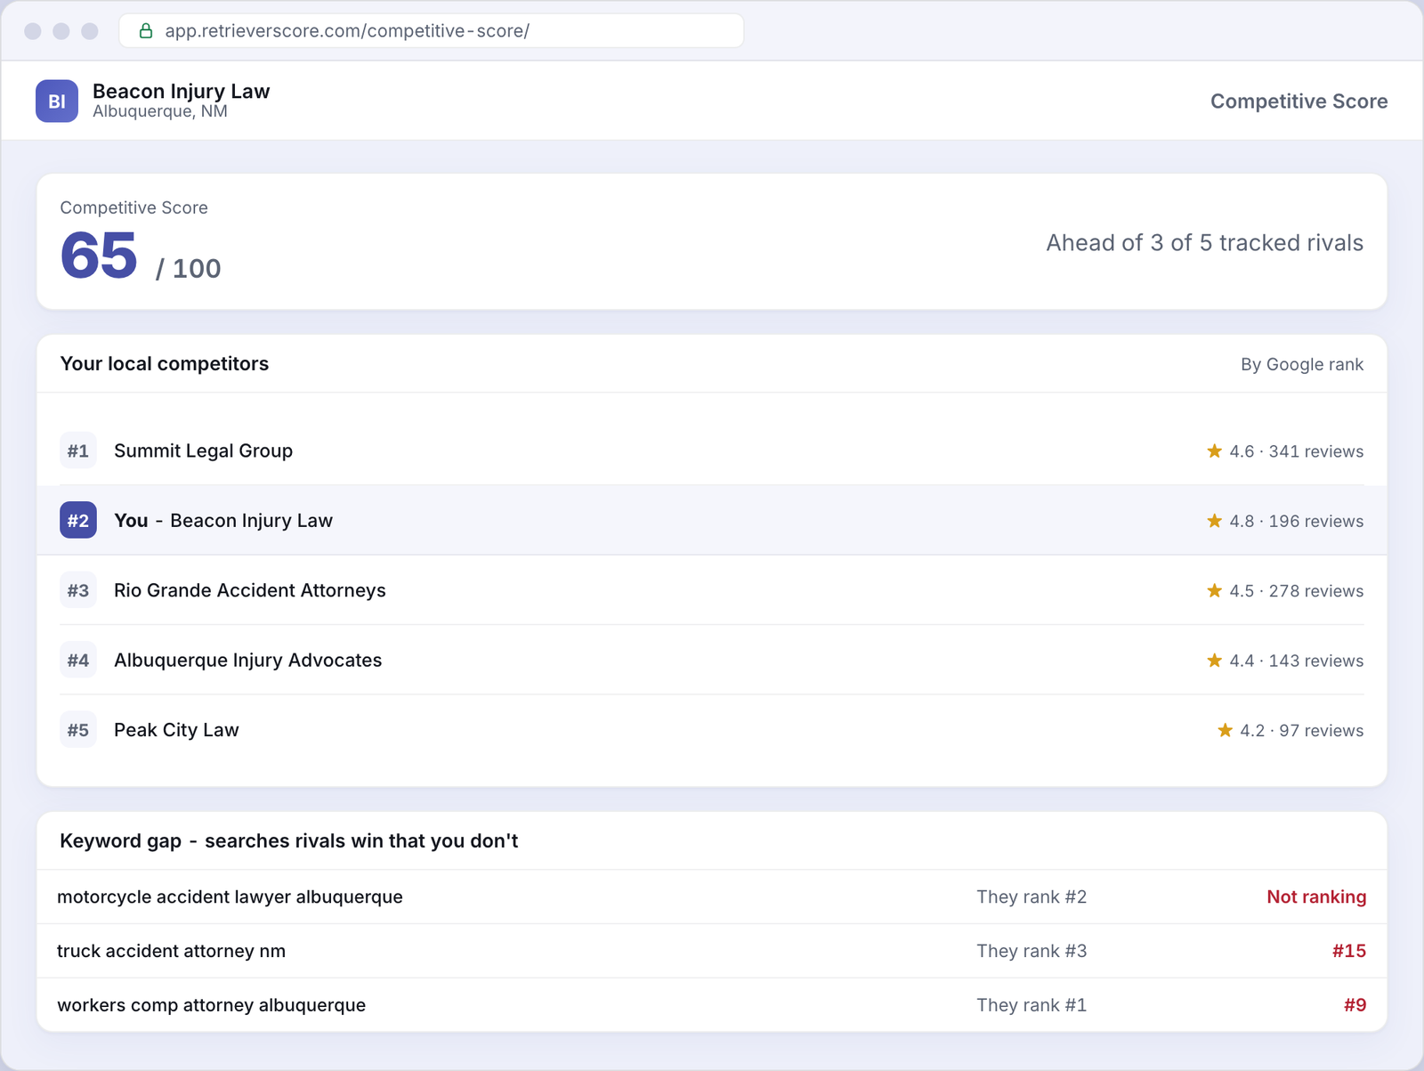Click the Not ranking status

[1316, 897]
